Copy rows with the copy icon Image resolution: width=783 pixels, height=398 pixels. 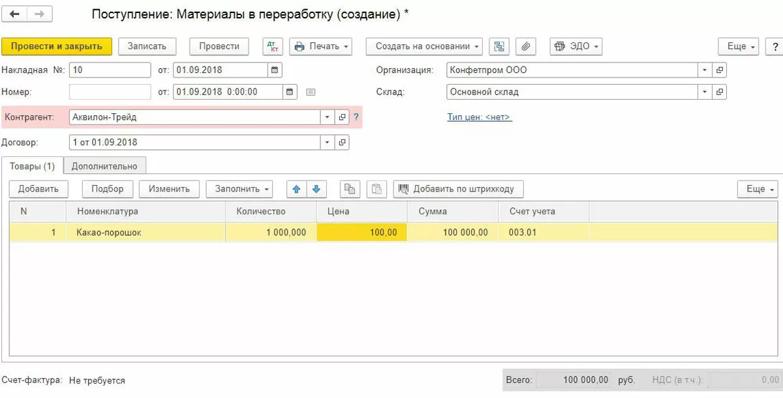coord(350,189)
